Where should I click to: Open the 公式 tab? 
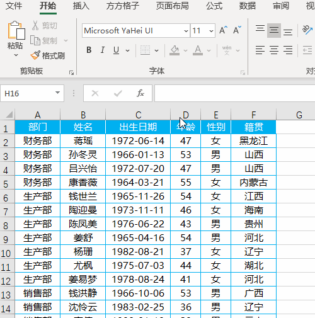[214, 6]
